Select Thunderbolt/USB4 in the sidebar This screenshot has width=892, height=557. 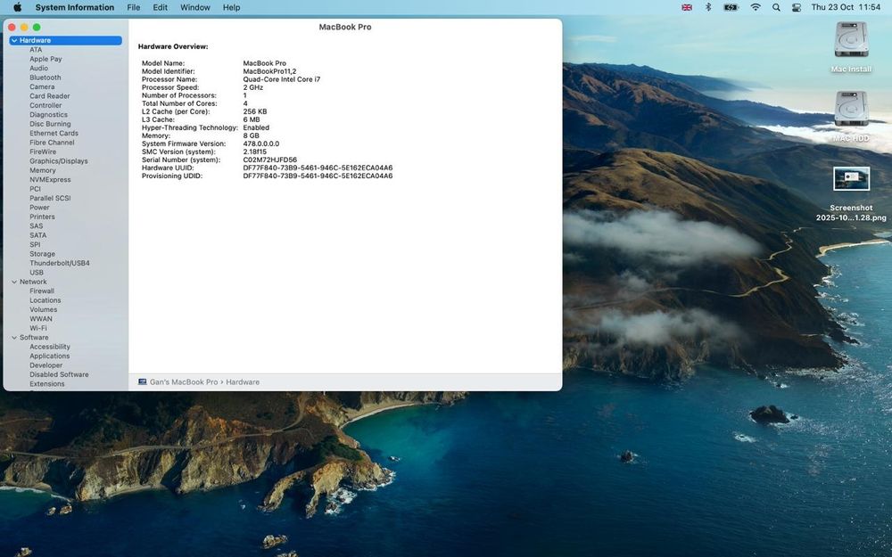point(60,263)
